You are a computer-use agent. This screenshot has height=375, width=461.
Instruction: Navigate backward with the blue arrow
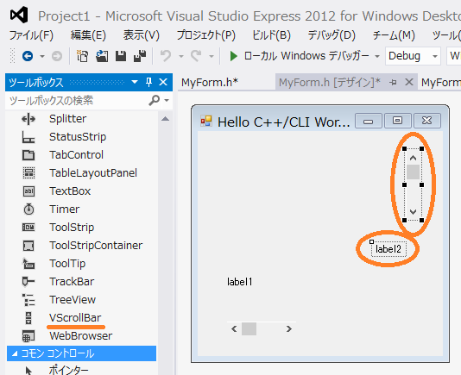28,56
